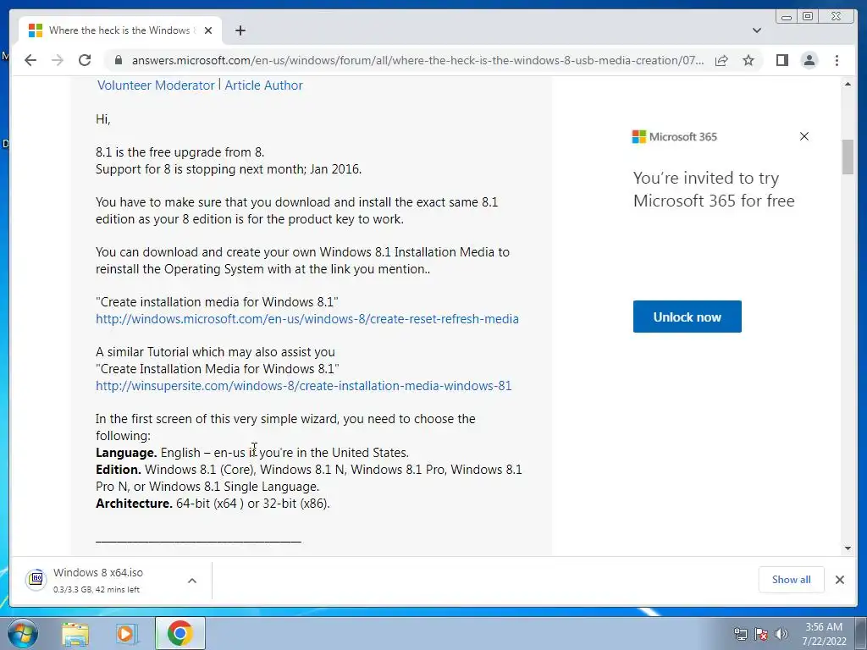Image resolution: width=867 pixels, height=650 pixels.
Task: Open winsupersite create-installation-media link
Action: [304, 386]
